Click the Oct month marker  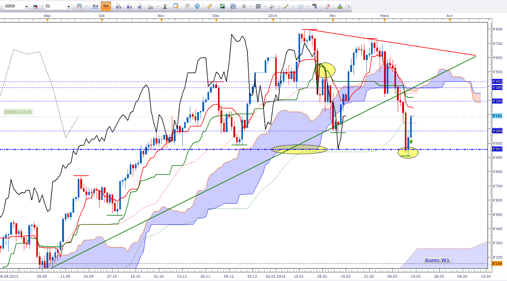[x=102, y=15]
